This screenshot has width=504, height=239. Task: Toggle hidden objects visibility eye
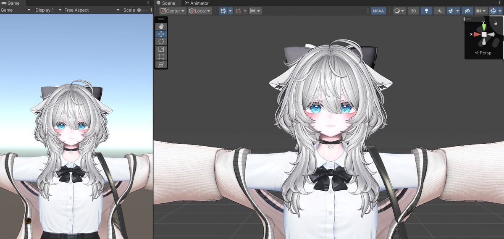pos(467,11)
